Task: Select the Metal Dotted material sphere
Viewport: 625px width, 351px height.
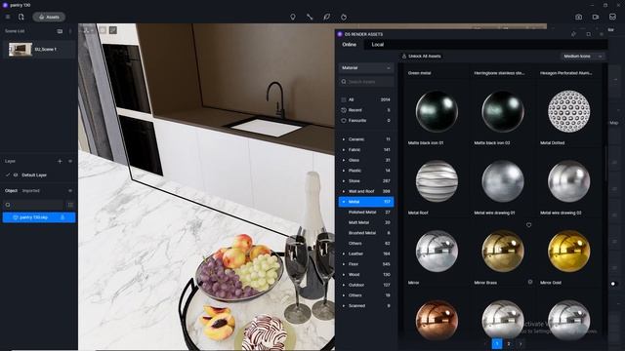Action: [x=568, y=111]
